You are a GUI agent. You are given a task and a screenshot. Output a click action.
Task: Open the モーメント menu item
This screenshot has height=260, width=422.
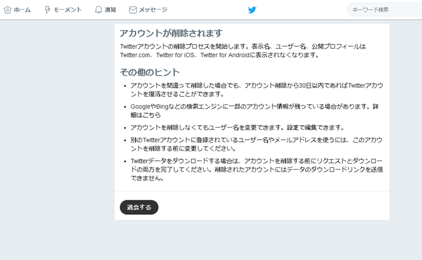pos(63,10)
